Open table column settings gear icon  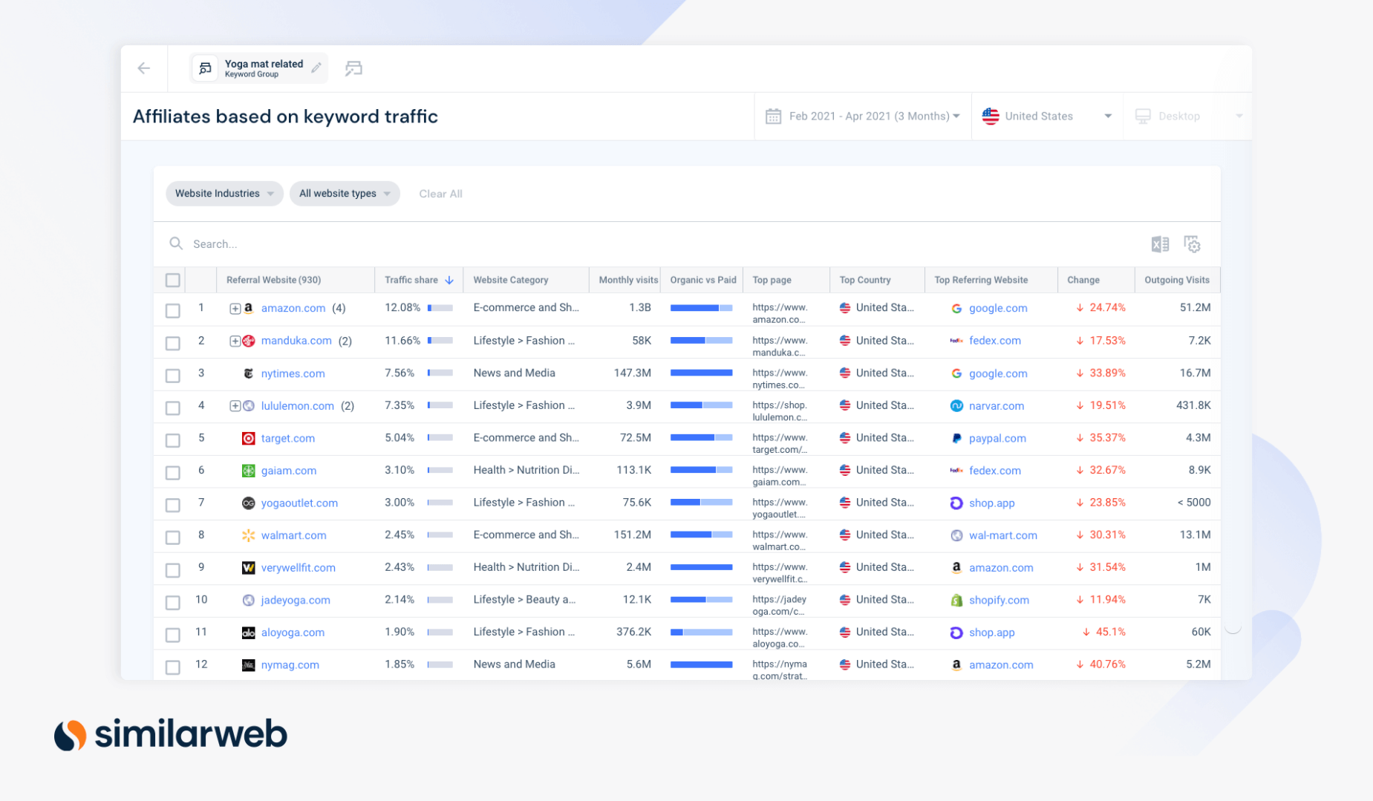click(x=1192, y=244)
